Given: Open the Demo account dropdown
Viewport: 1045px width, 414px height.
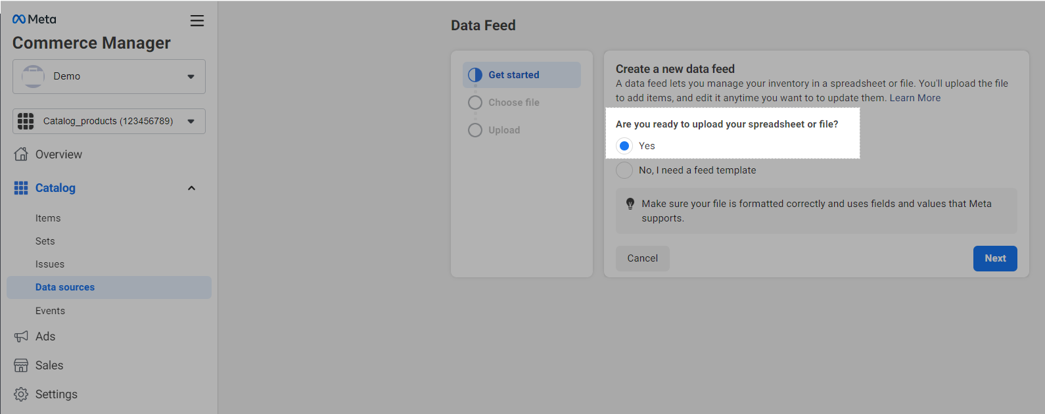Looking at the screenshot, I should (x=109, y=76).
